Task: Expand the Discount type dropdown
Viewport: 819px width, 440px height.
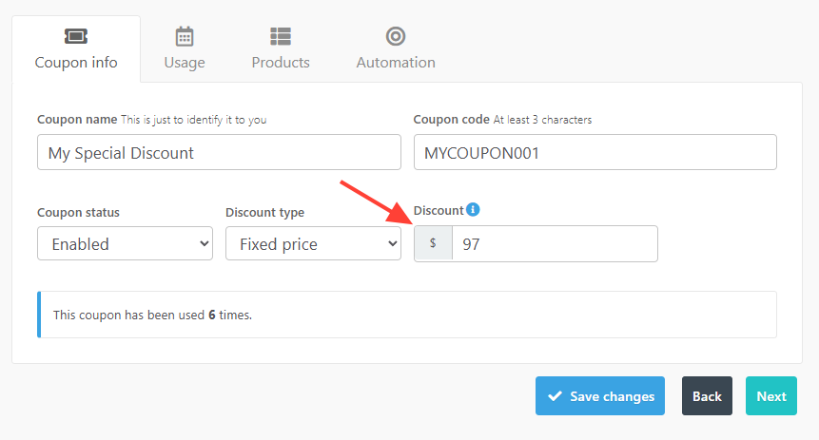Action: [313, 243]
